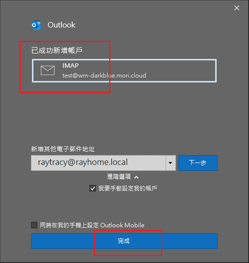Click the Outlook logo icon

click(36, 25)
